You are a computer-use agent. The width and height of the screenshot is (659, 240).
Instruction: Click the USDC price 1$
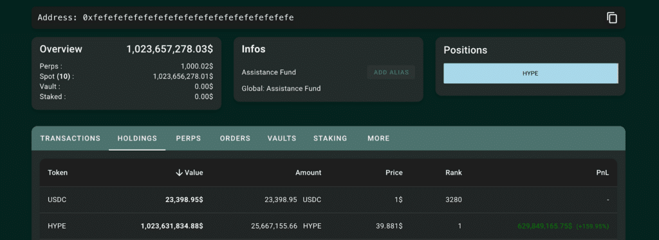click(398, 200)
